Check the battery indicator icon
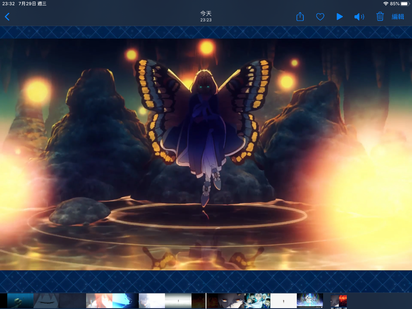 click(405, 4)
